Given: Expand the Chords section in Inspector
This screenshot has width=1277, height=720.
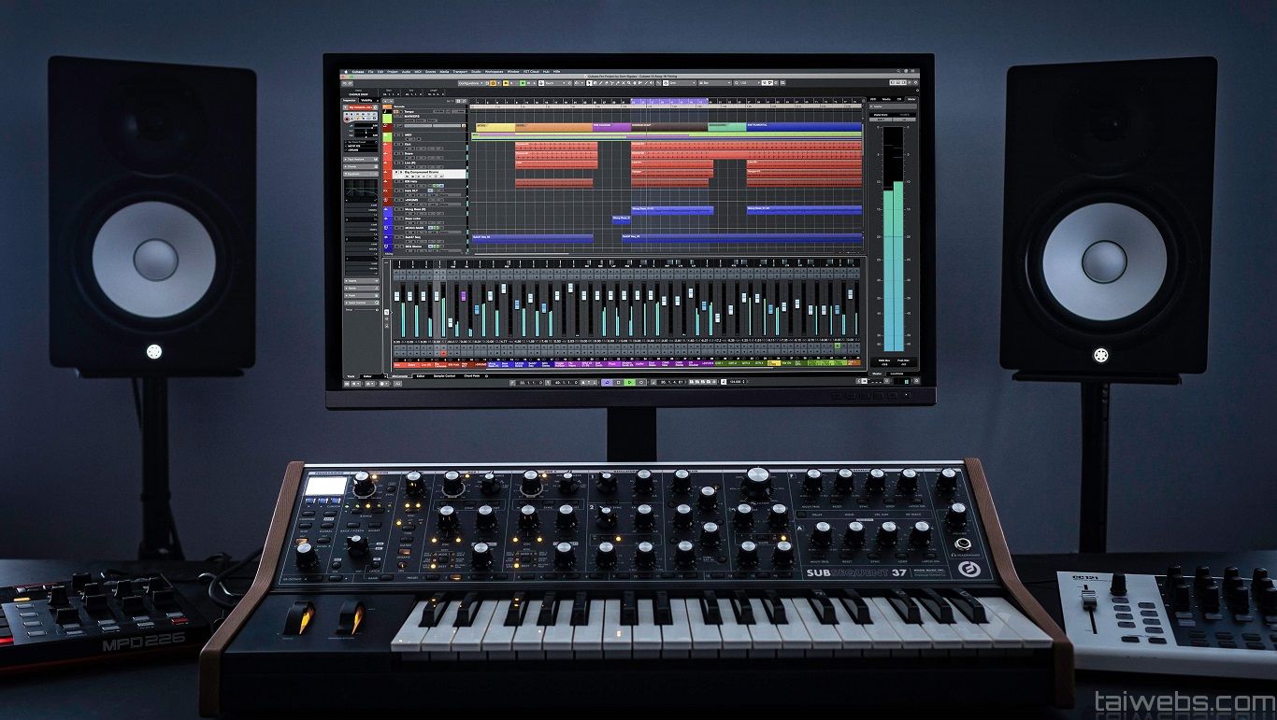Looking at the screenshot, I should pos(352,167).
